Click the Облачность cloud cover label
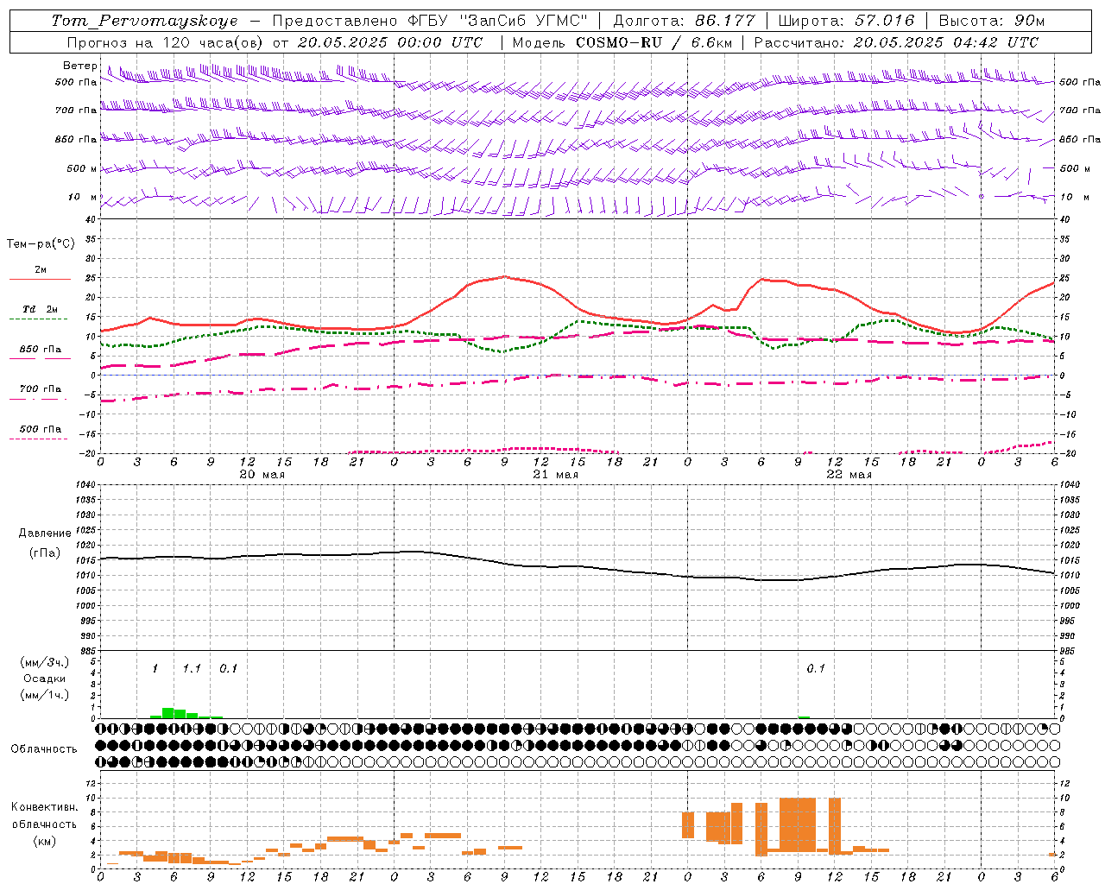This screenshot has height=884, width=1105. point(44,749)
